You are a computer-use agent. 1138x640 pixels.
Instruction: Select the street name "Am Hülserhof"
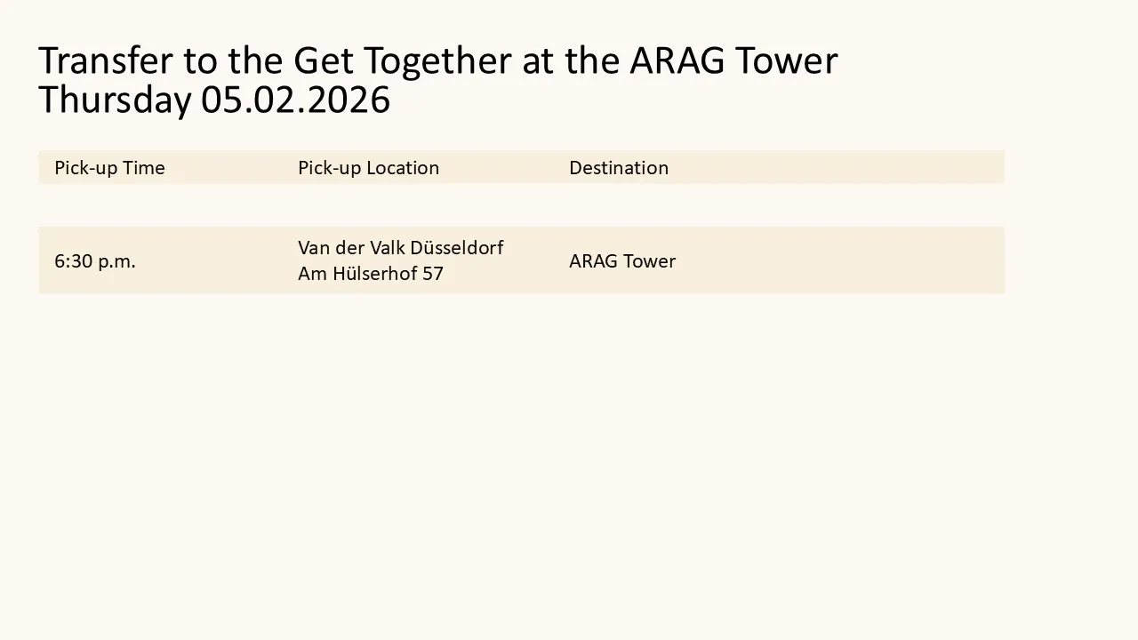click(x=357, y=274)
